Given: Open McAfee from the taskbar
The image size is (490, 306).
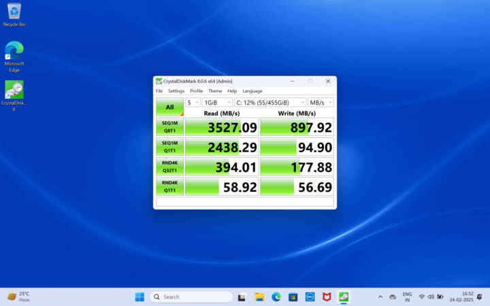Looking at the screenshot, I should click(327, 297).
